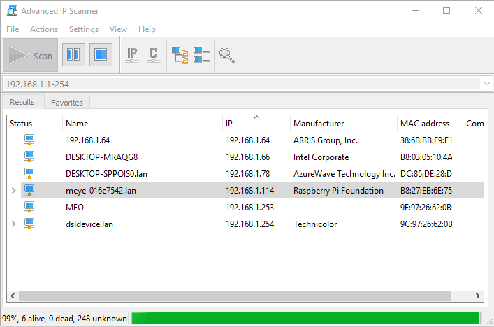This screenshot has width=494, height=327.
Task: Click the Pause scan toolbar button
Action: click(73, 55)
